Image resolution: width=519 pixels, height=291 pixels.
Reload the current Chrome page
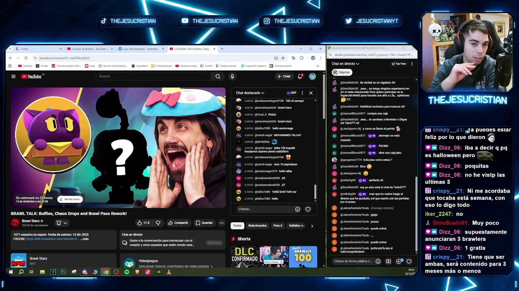pos(26,58)
